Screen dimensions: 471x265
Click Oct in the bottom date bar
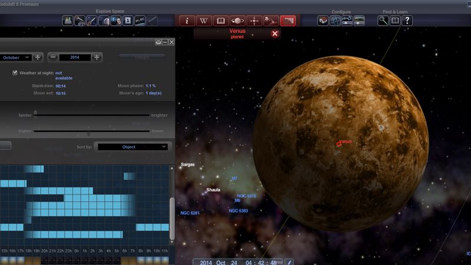coord(221,263)
